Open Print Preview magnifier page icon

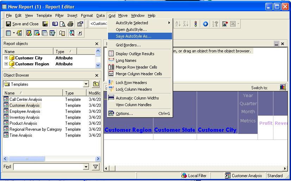(x=63, y=24)
